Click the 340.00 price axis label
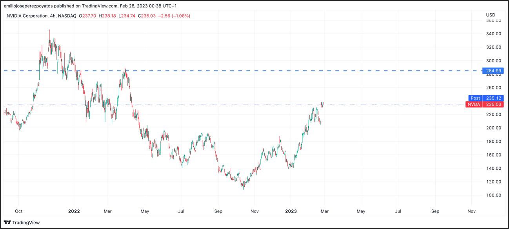The height and width of the screenshot is (229, 509). click(x=493, y=34)
